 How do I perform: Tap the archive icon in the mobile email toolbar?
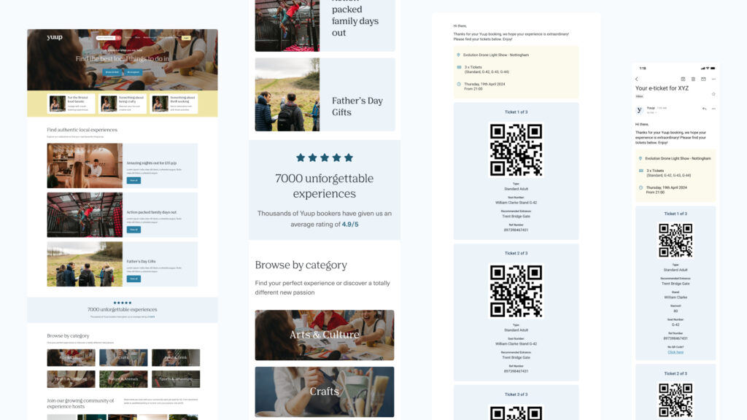pos(683,79)
